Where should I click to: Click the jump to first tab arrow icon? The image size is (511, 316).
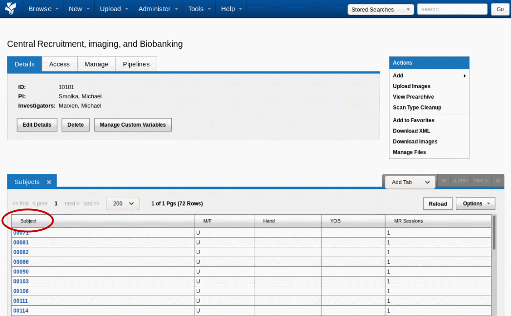(444, 181)
